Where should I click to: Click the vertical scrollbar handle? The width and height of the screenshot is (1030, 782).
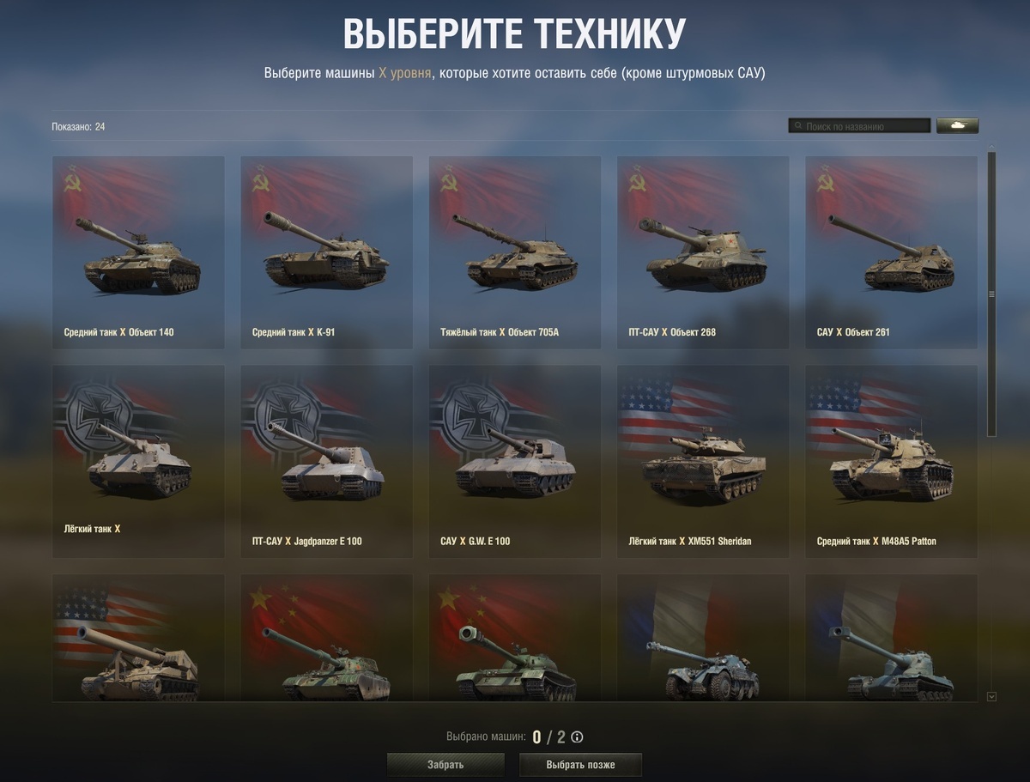991,294
